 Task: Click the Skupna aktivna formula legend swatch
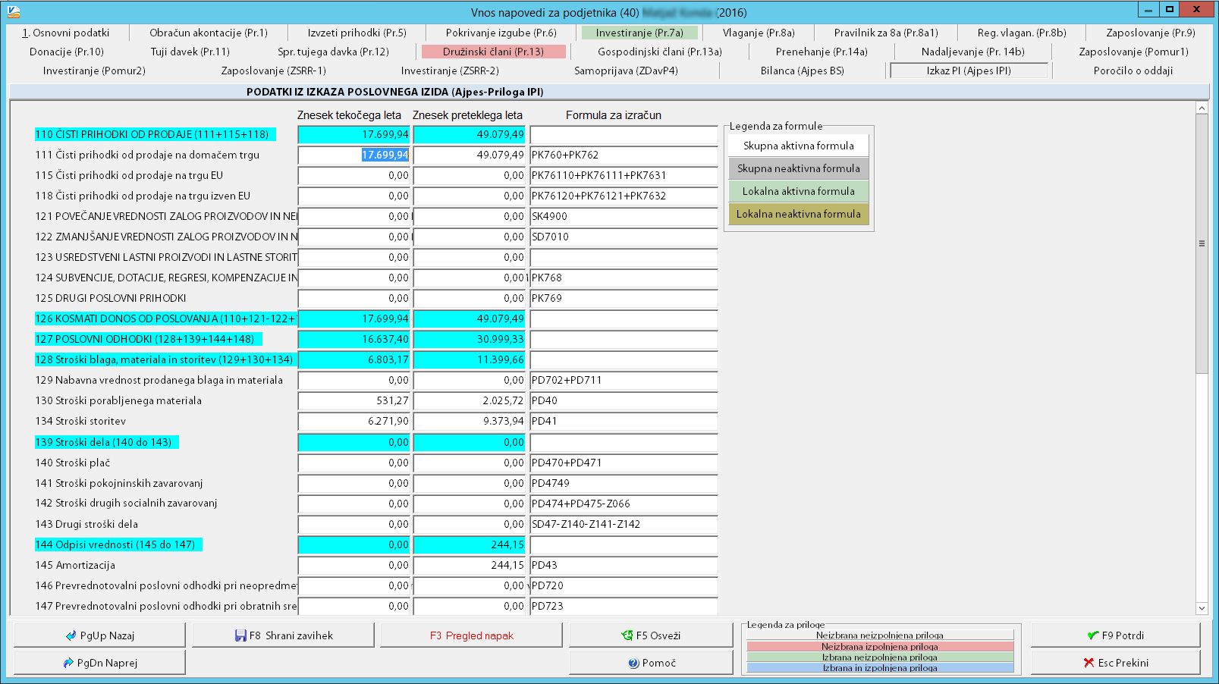(799, 146)
